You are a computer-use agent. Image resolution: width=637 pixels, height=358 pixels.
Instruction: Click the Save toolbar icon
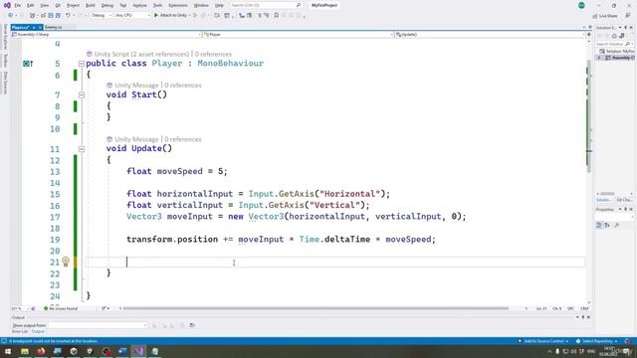point(51,16)
